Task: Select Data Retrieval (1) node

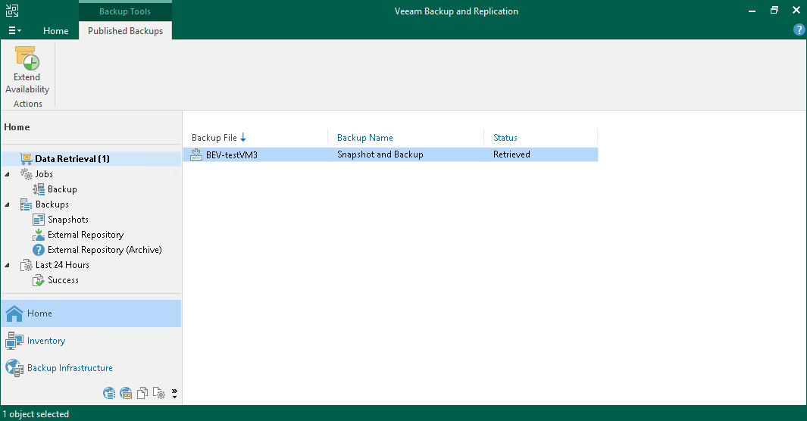Action: pyautogui.click(x=72, y=159)
